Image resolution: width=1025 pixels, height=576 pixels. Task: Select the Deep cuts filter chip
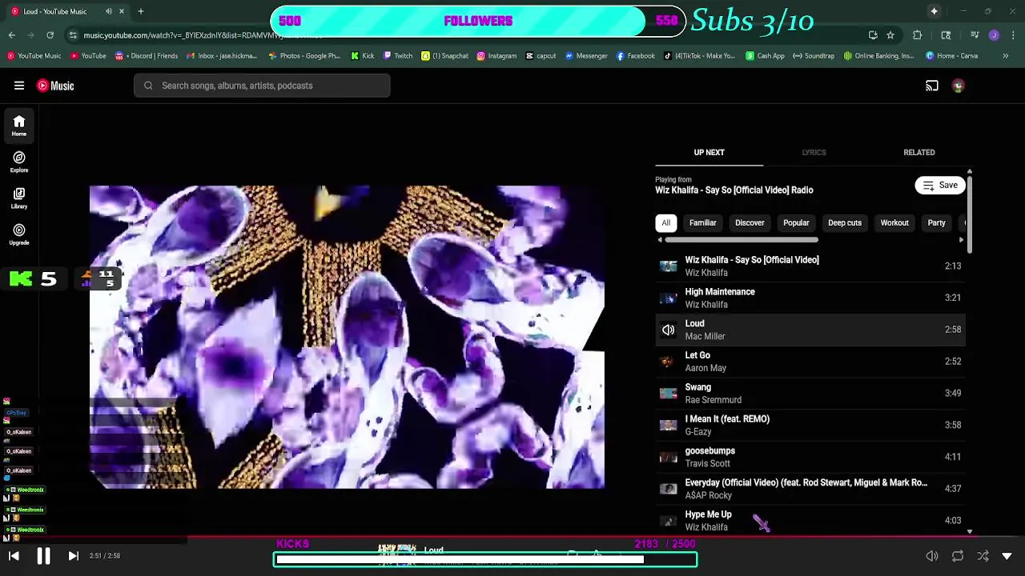(844, 223)
